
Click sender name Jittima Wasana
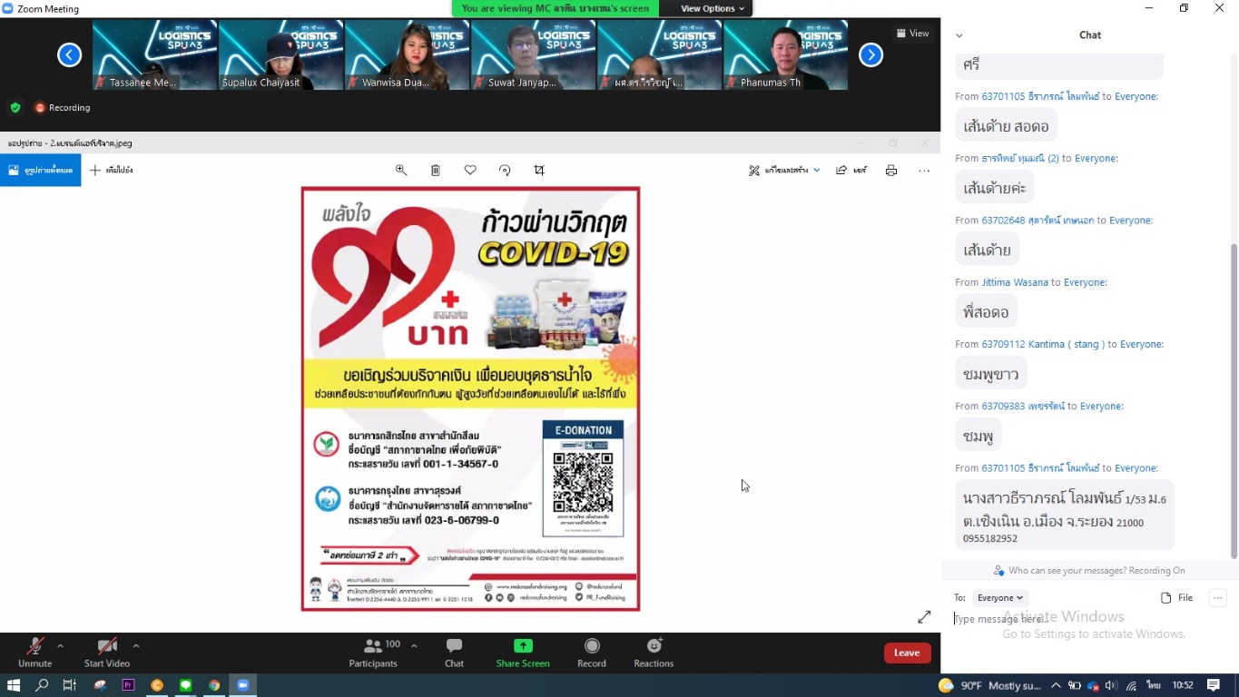pyautogui.click(x=1015, y=282)
